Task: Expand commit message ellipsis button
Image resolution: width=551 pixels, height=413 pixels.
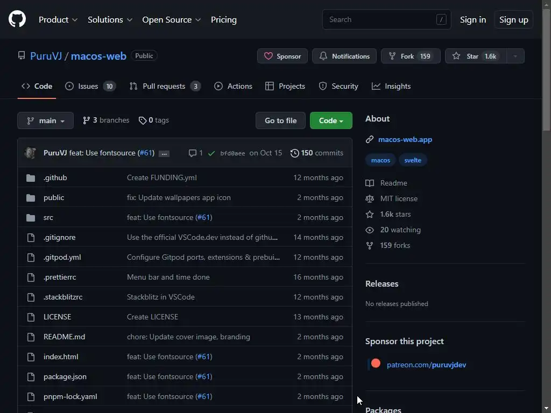Action: click(164, 153)
